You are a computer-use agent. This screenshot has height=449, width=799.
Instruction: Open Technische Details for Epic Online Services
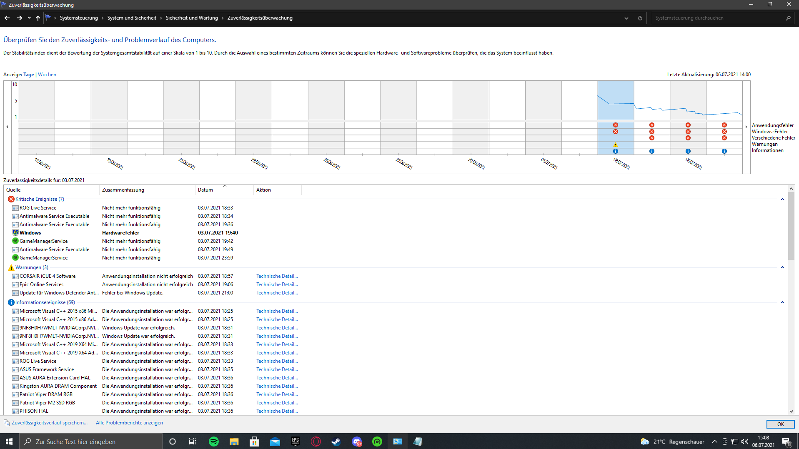[277, 284]
